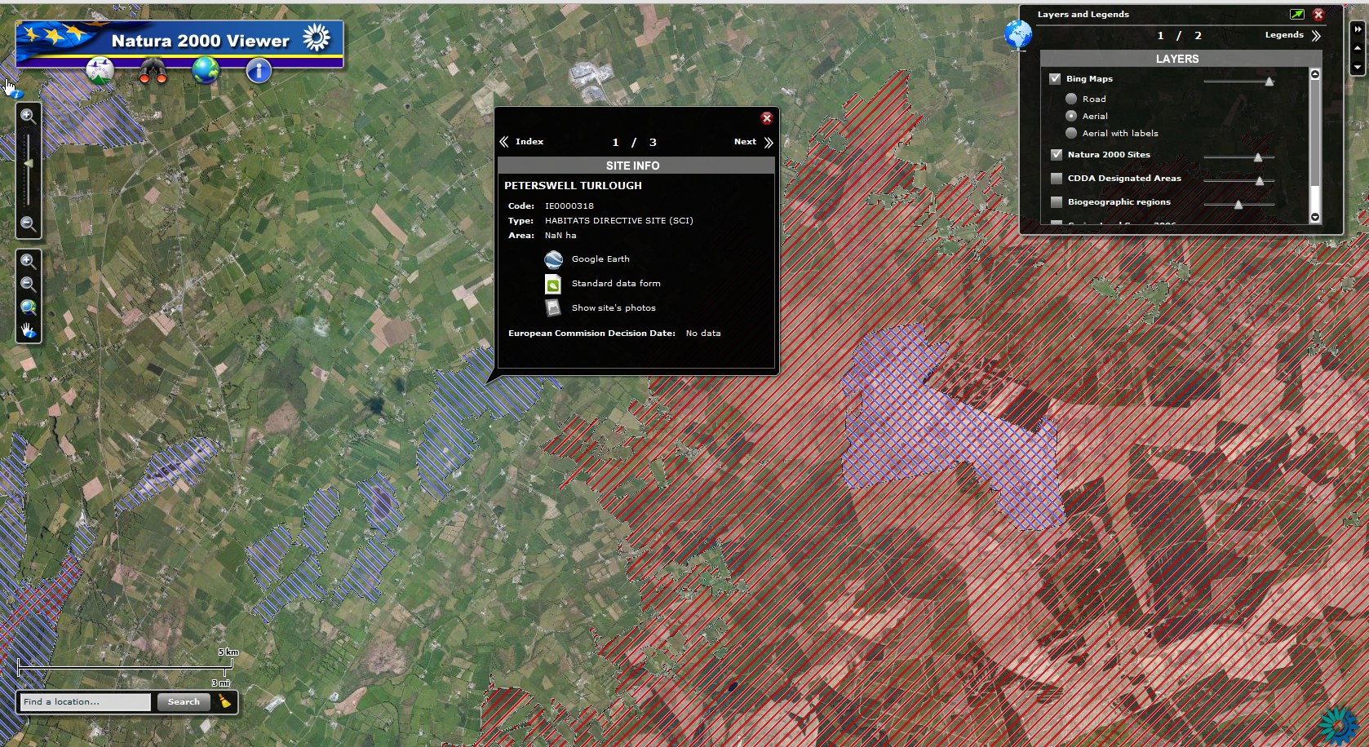Viewport: 1369px width, 747px height.
Task: Click the site code IE0000318
Action: pyautogui.click(x=569, y=206)
